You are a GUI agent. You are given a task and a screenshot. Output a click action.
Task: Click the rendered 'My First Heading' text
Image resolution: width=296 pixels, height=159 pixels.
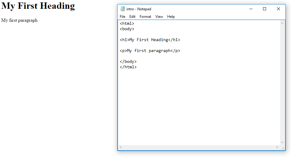38,6
